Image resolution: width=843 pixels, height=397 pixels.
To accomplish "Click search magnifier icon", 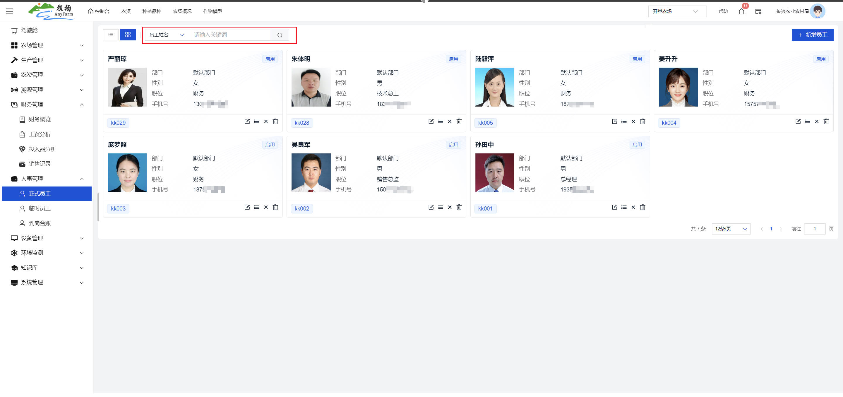I will 280,35.
